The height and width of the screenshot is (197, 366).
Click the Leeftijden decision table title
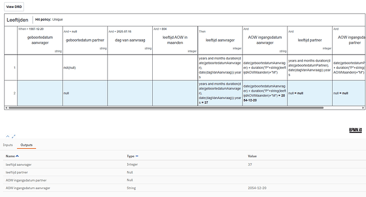point(18,20)
